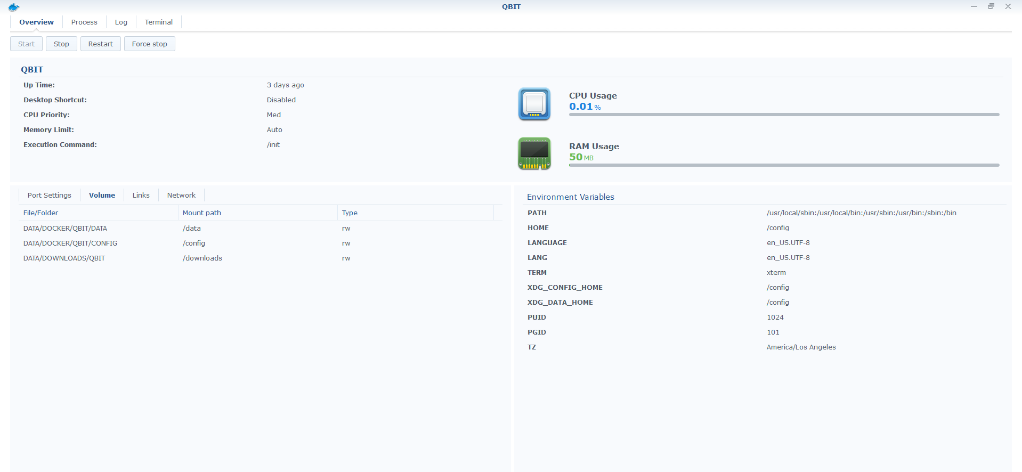The width and height of the screenshot is (1022, 472).
Task: Minimize the QBIT window
Action: 974,6
